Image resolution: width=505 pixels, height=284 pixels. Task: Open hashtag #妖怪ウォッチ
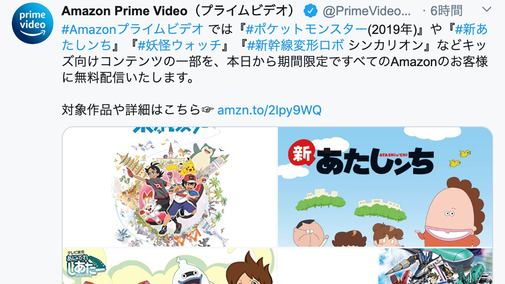(180, 45)
